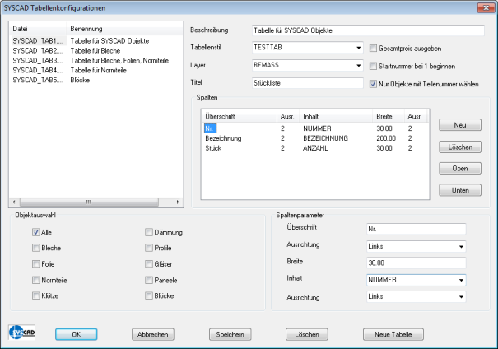
Task: Focus the Breite input field
Action: [416, 263]
